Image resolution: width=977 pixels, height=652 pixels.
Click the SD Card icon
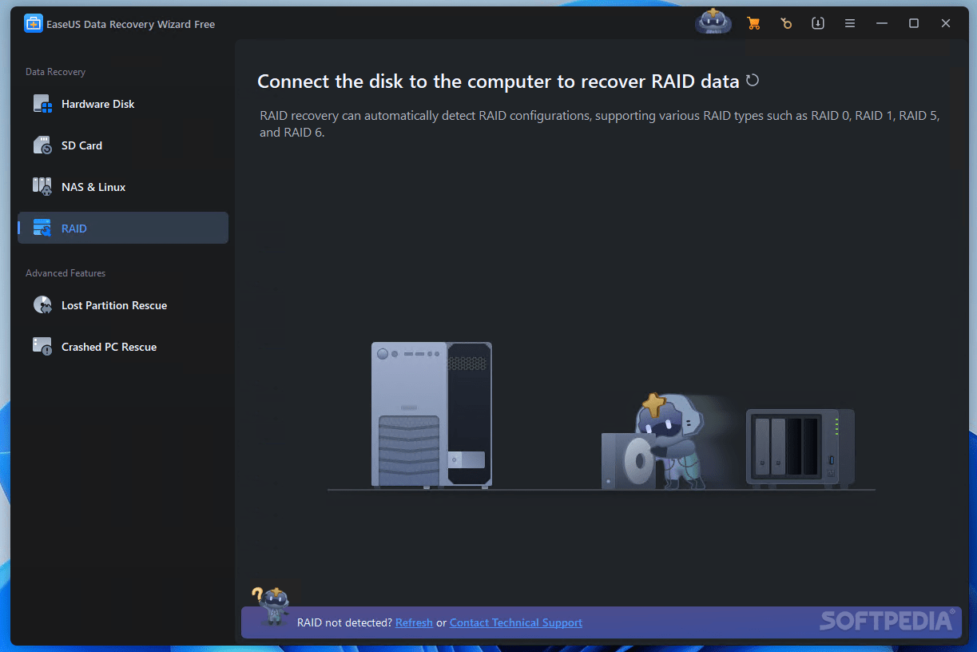point(42,145)
